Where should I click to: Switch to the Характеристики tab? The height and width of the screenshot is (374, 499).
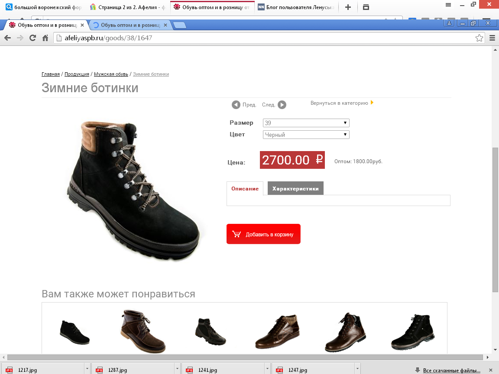(295, 188)
